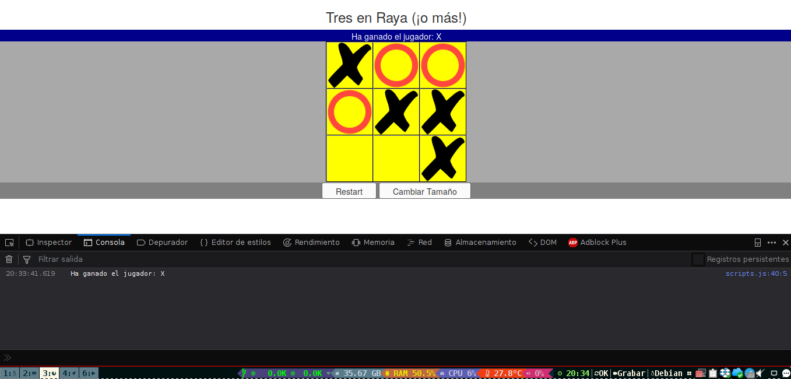
Task: Open the Depurador tab
Action: [162, 243]
